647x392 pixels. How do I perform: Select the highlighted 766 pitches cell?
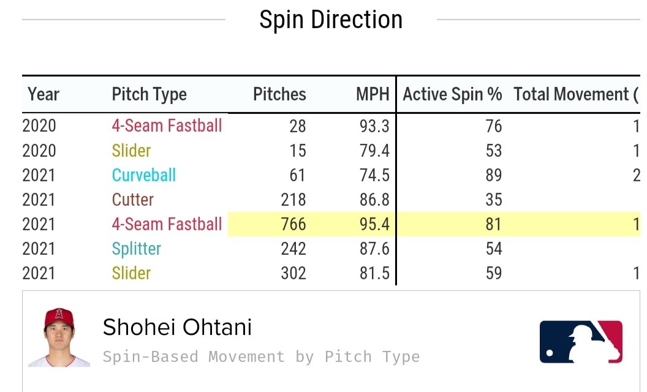(293, 224)
